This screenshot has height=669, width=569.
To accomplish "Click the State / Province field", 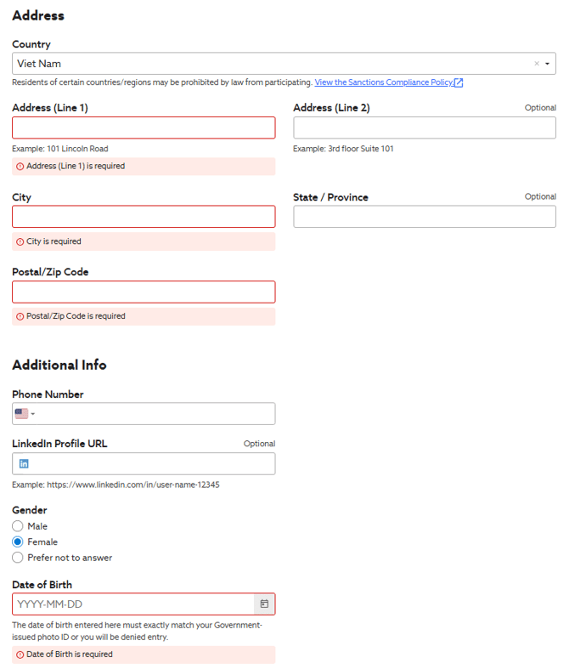I will click(424, 217).
